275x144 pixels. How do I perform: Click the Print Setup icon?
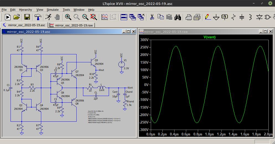click(197, 17)
